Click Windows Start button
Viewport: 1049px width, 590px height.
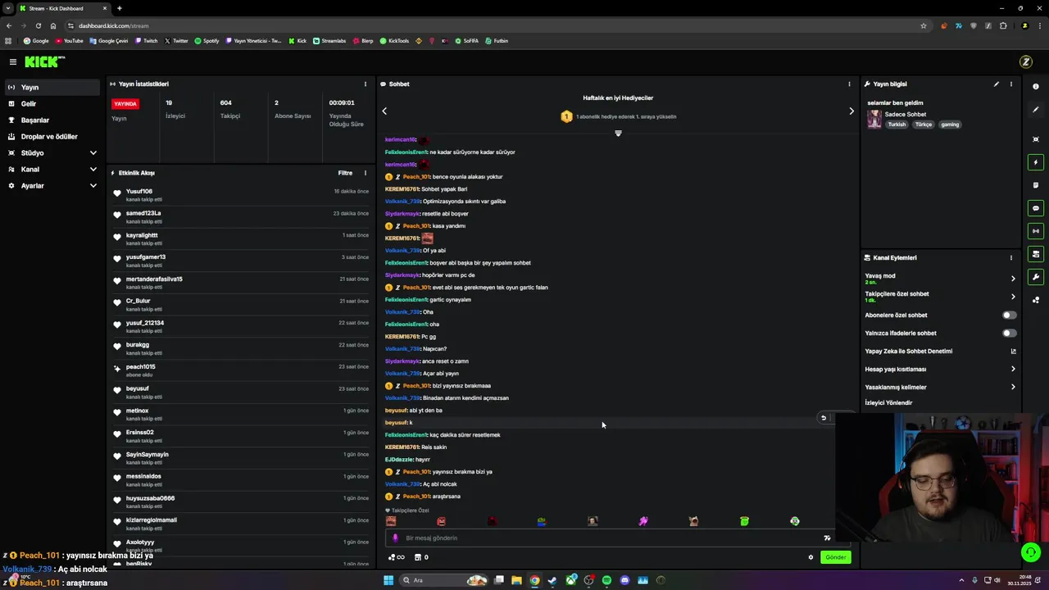point(388,580)
